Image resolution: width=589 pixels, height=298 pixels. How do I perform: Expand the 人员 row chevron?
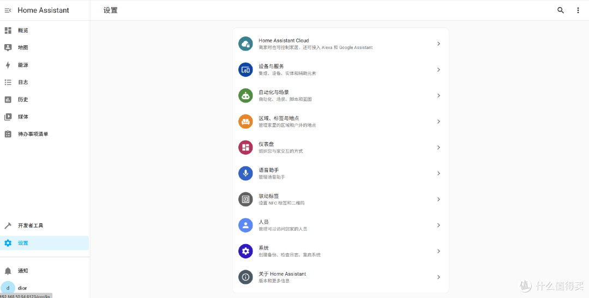(x=438, y=225)
